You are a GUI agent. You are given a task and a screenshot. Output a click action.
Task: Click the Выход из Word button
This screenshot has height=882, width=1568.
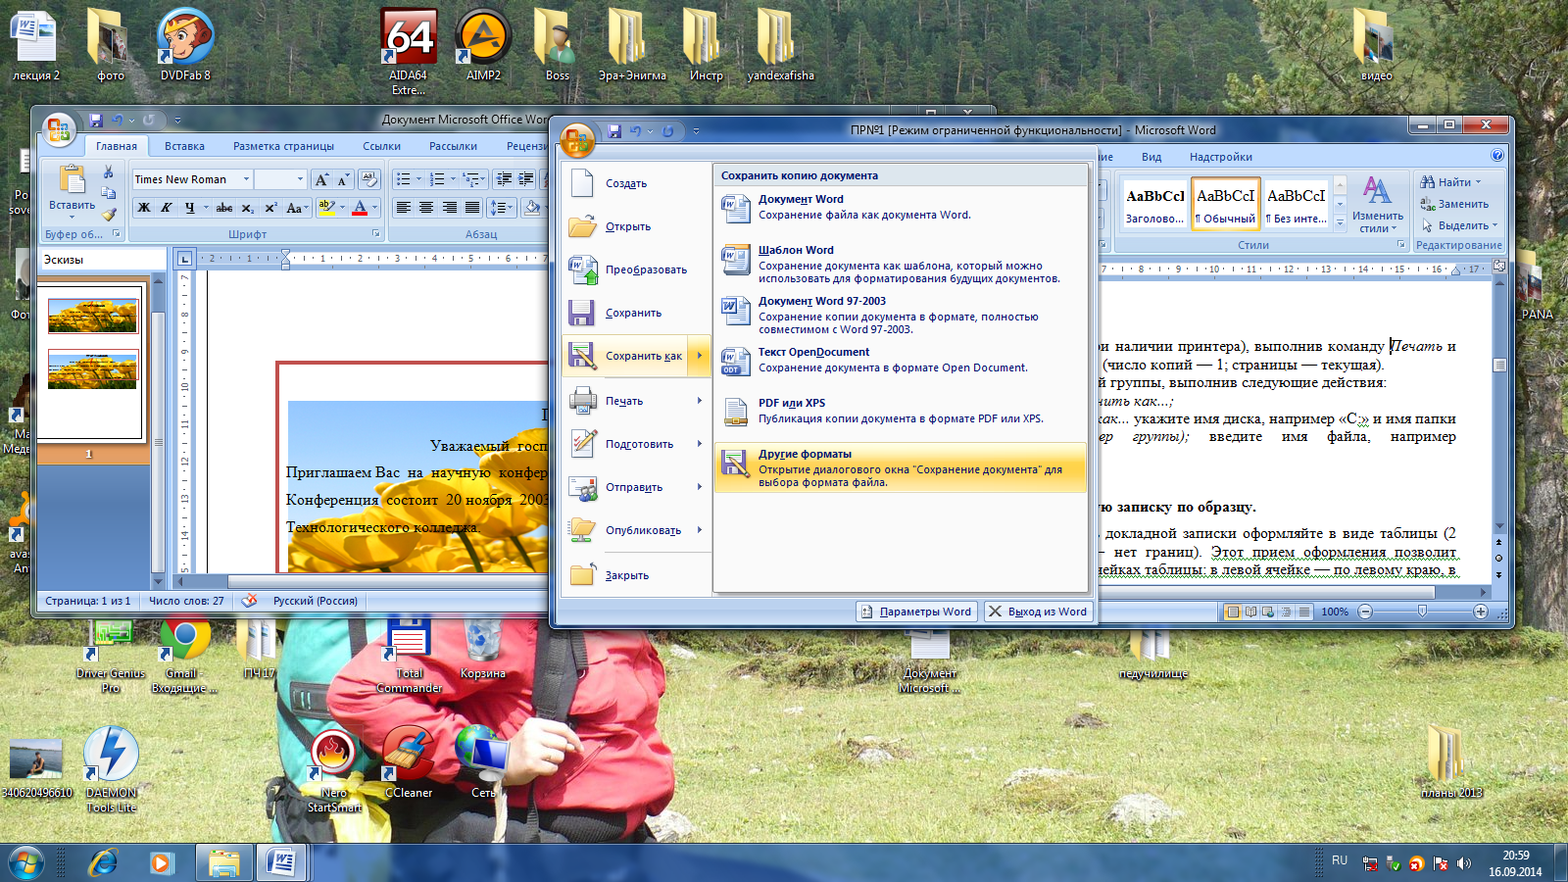1038,612
